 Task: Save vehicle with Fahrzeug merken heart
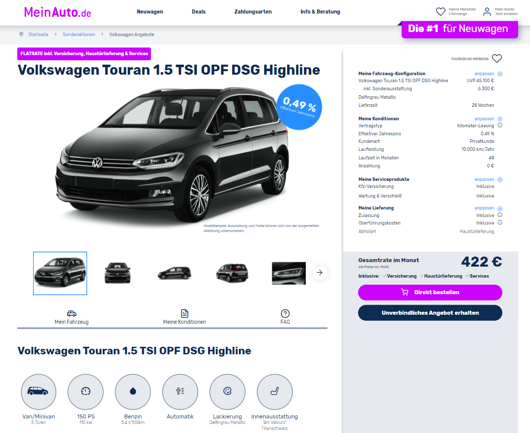tap(497, 59)
